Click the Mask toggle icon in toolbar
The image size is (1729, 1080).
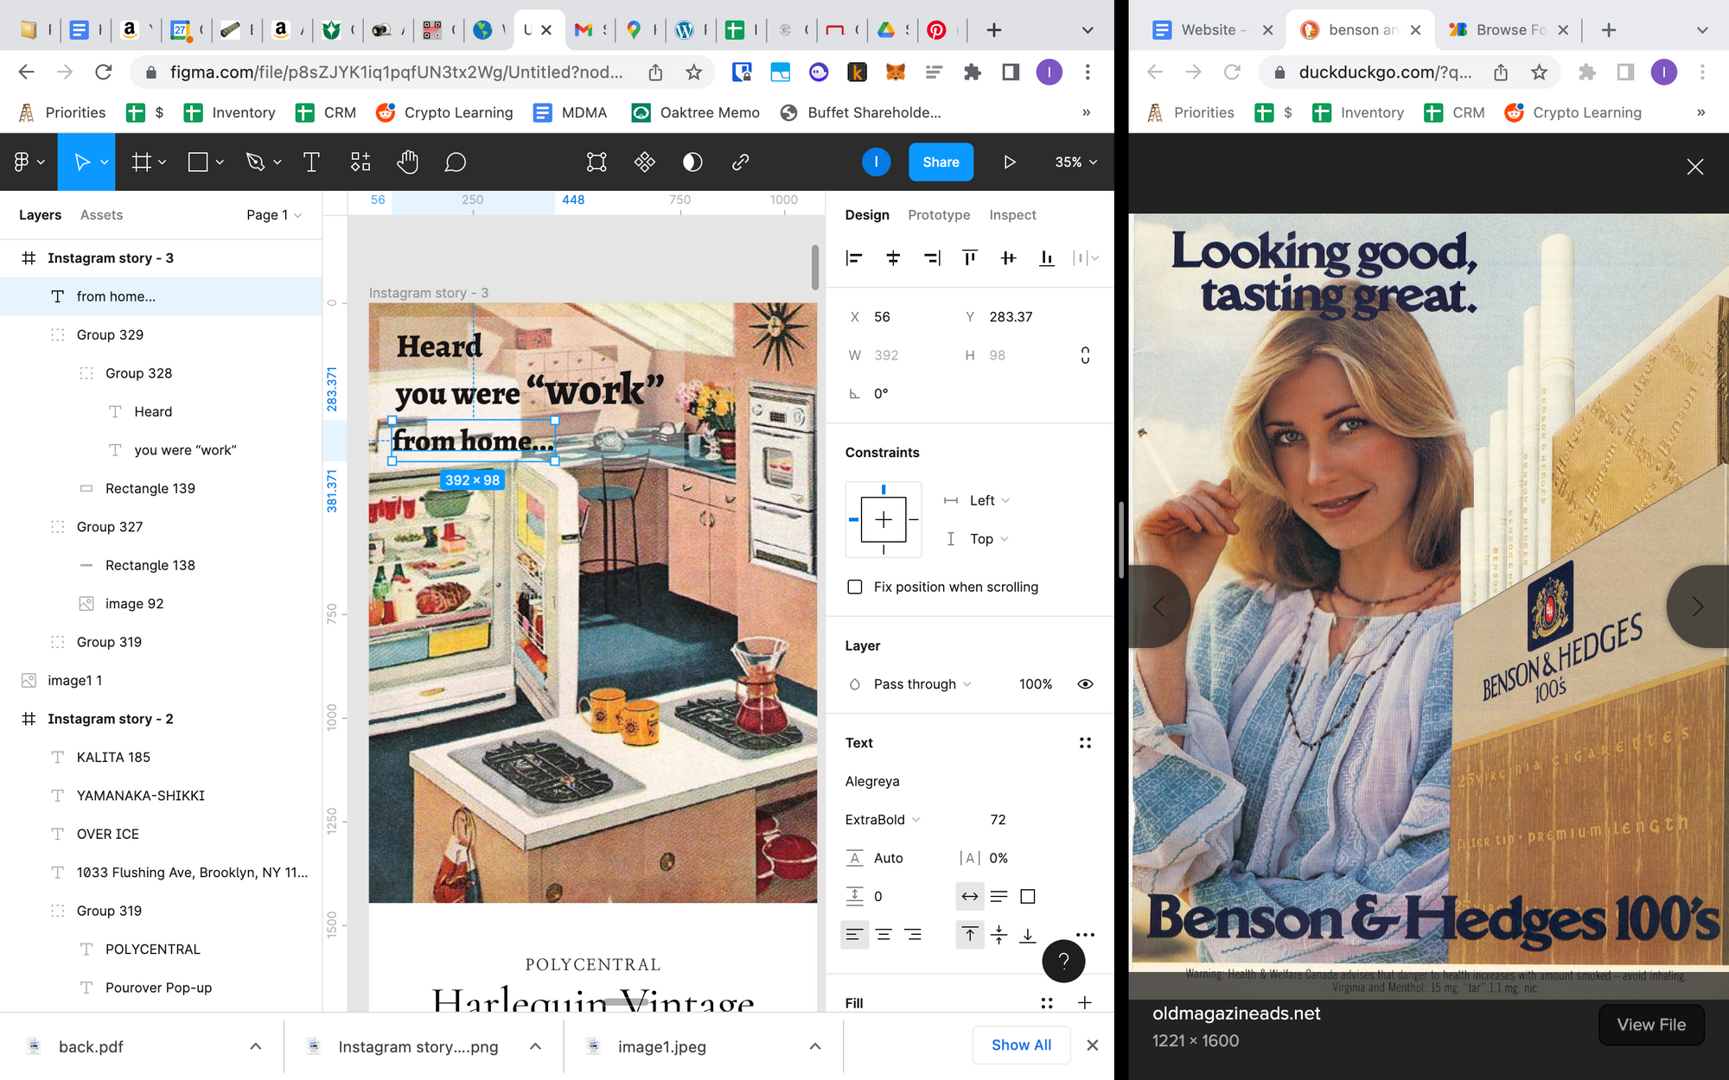pos(692,162)
